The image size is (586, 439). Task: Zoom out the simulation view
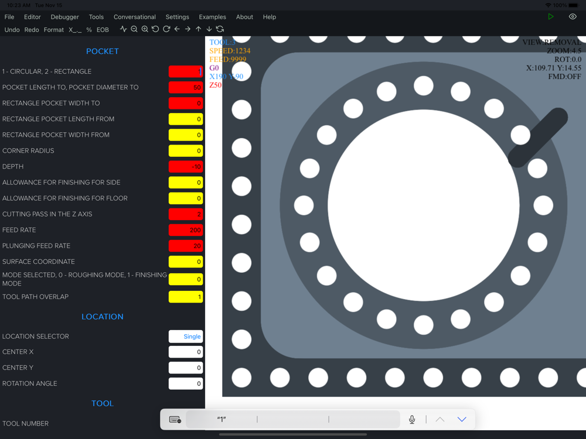tap(134, 29)
